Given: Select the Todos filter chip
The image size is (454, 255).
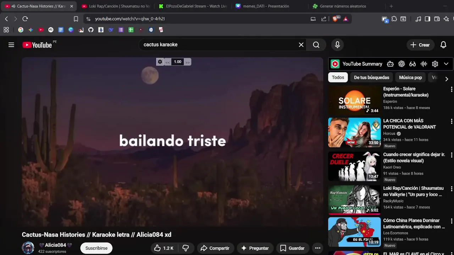Looking at the screenshot, I should pos(338,77).
